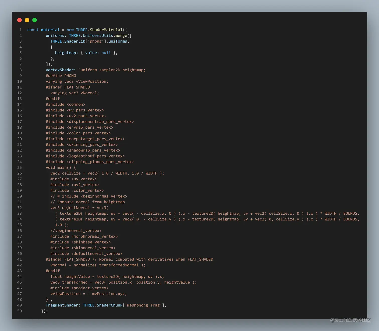Click the fragmentShader property on line 49
Screen dimensions: 379x331
62,305
